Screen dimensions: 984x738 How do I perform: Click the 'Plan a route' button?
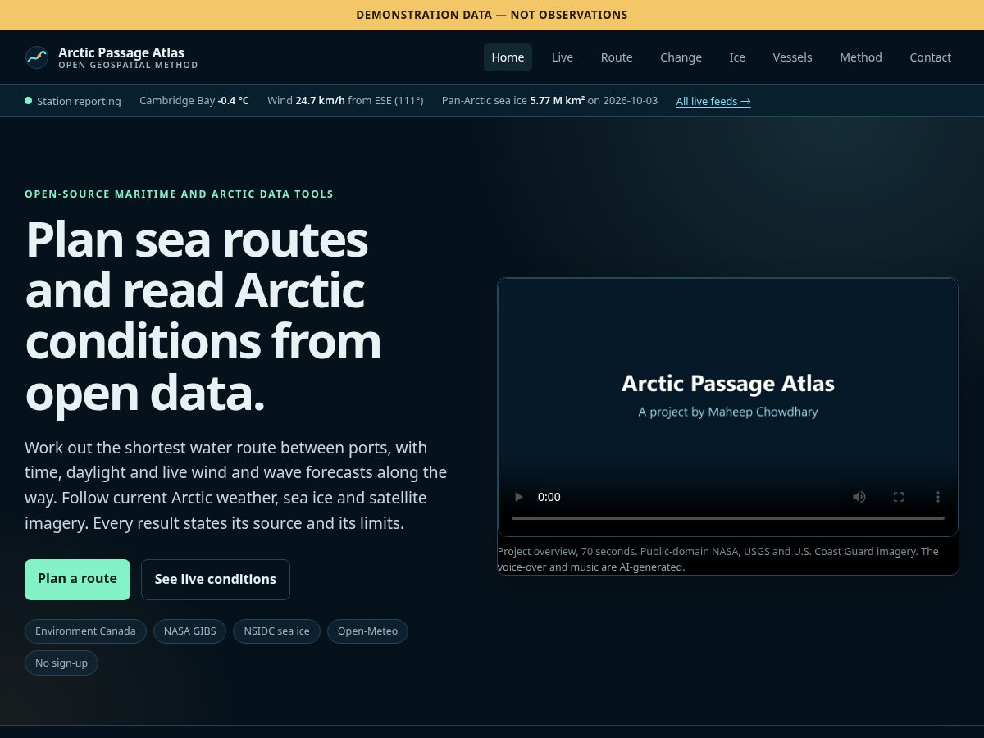[77, 579]
